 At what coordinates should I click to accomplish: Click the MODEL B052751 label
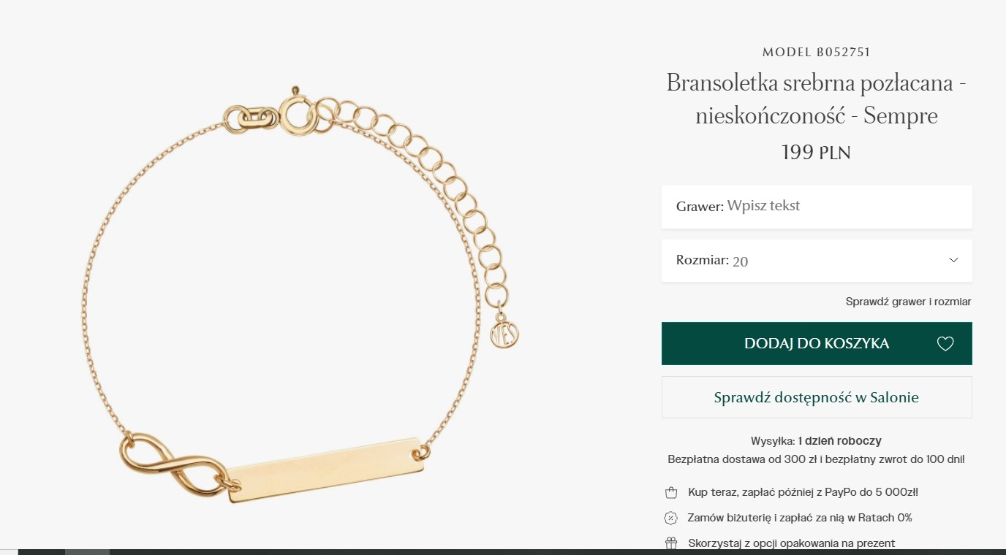pyautogui.click(x=816, y=53)
